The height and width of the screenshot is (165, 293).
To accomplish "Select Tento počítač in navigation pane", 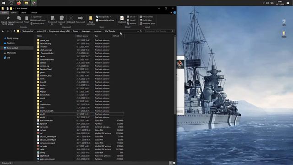I will click(12, 48).
